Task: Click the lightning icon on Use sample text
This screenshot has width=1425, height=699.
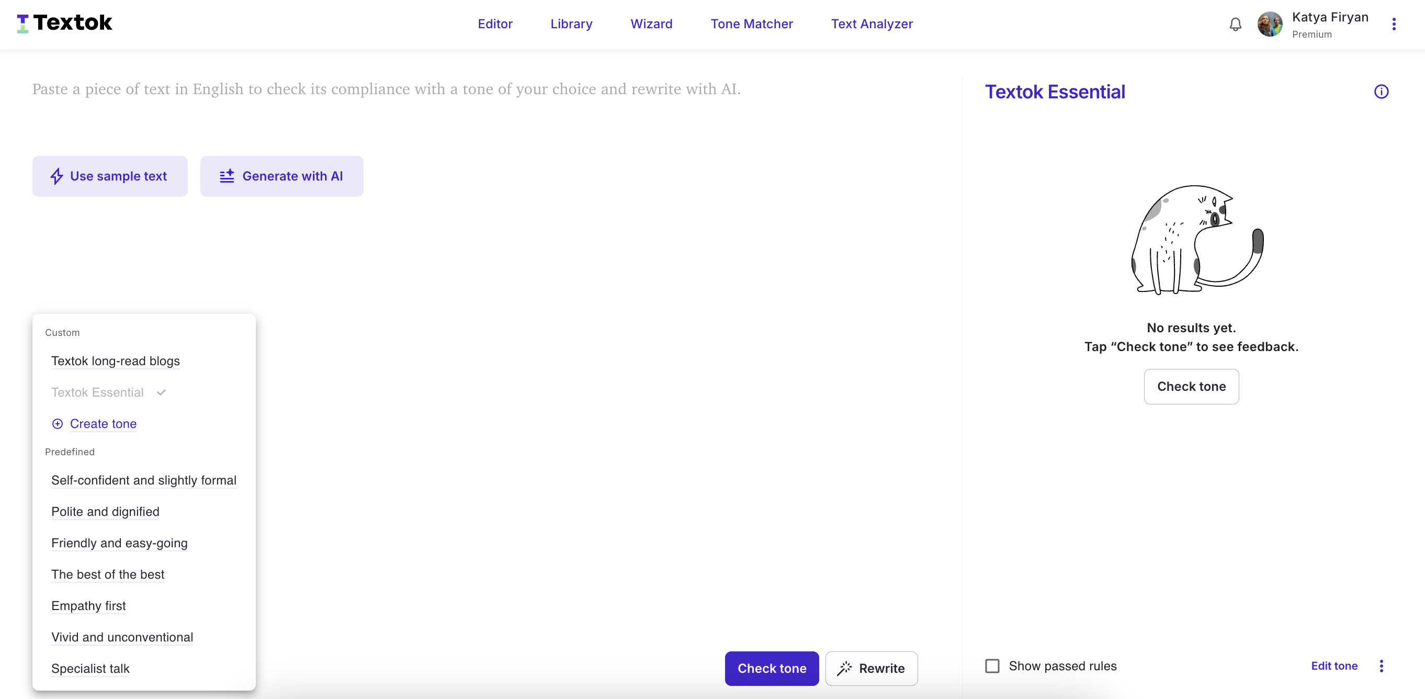Action: [x=58, y=176]
